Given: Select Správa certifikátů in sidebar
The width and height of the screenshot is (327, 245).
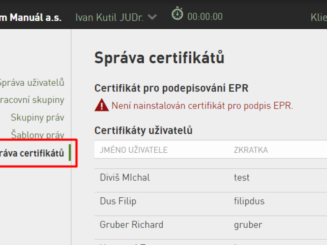Looking at the screenshot, I should click(32, 153).
